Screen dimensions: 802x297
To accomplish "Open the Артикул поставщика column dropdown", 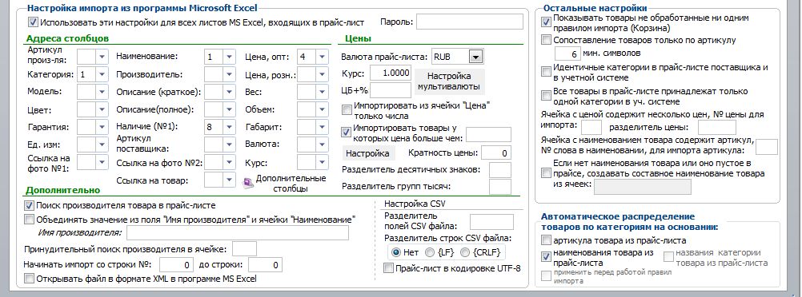I will tap(229, 145).
